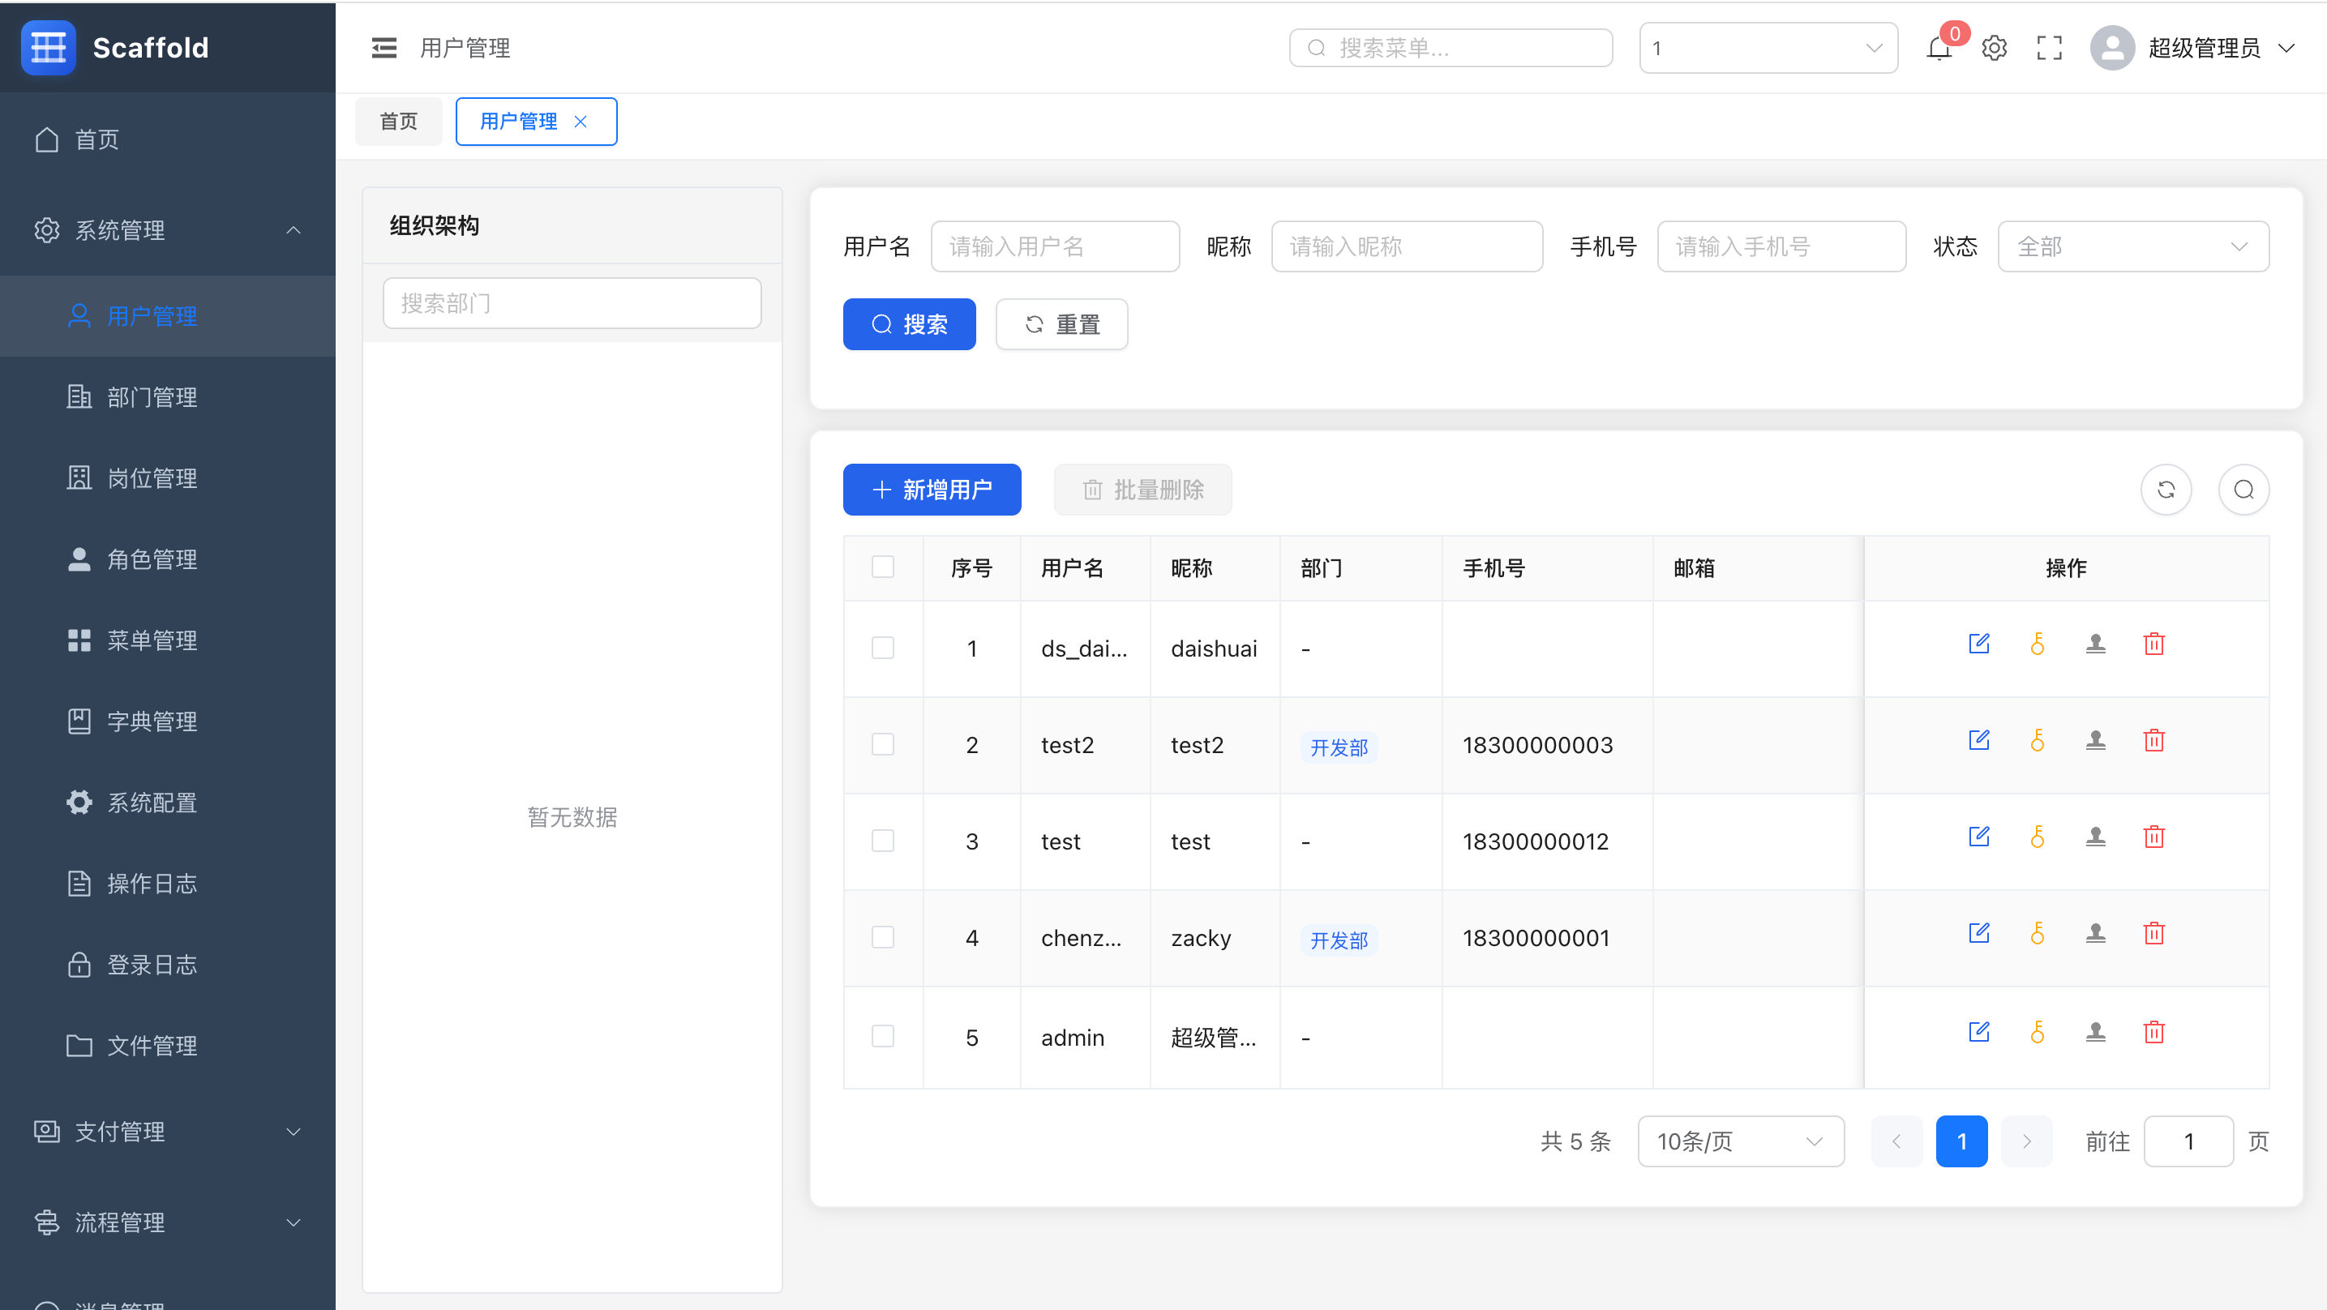Go to 首页 in the sidebar
Screen dimensions: 2327x1310
click(168, 140)
